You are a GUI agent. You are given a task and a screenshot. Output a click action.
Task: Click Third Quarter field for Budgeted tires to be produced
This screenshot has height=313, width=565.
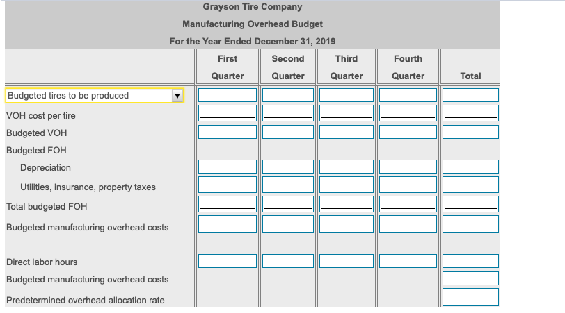coord(347,95)
